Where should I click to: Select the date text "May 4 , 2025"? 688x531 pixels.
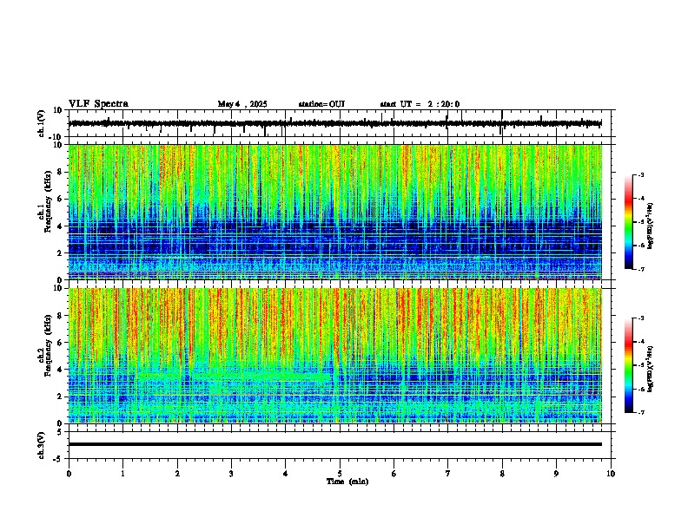click(242, 104)
